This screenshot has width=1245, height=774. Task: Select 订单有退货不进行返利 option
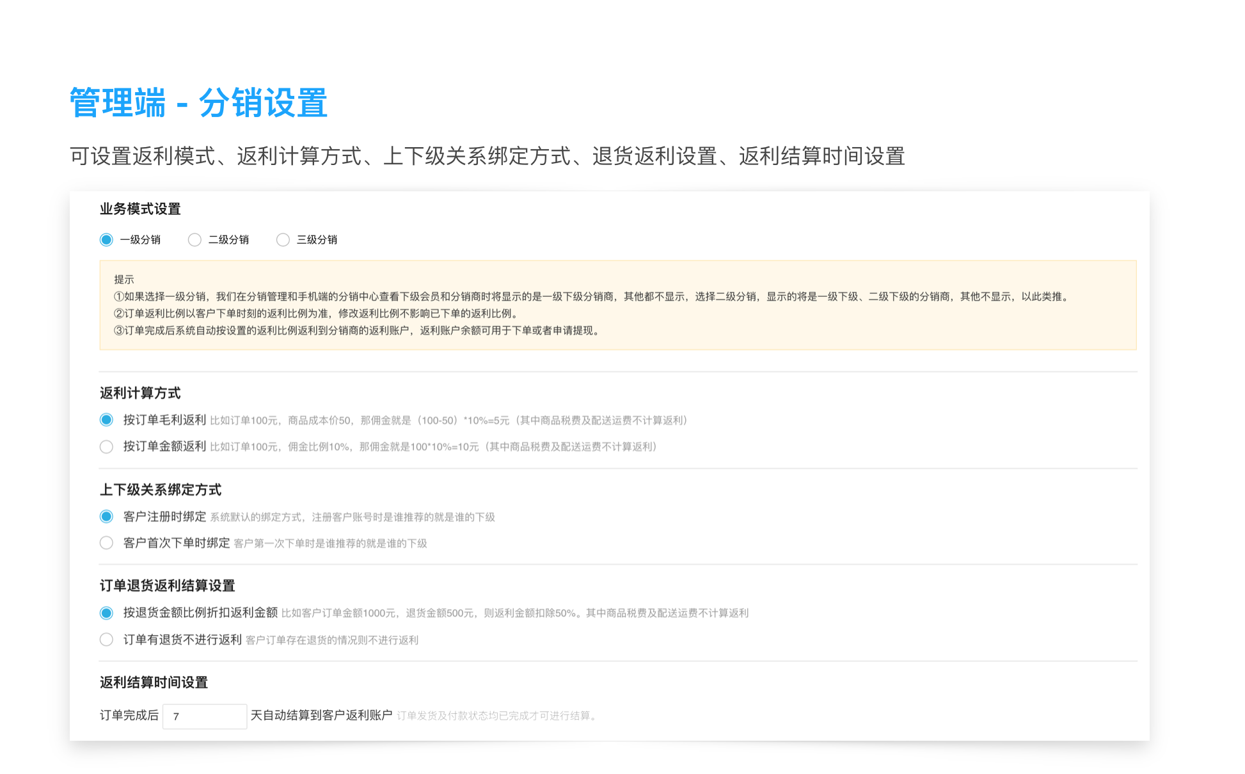tap(106, 640)
